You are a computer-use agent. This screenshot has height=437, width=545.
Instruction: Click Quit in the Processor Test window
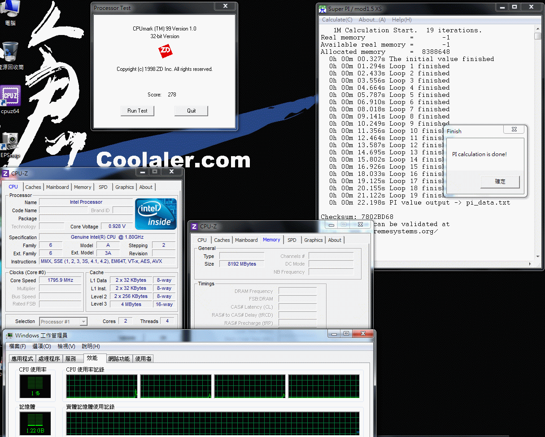coord(192,111)
